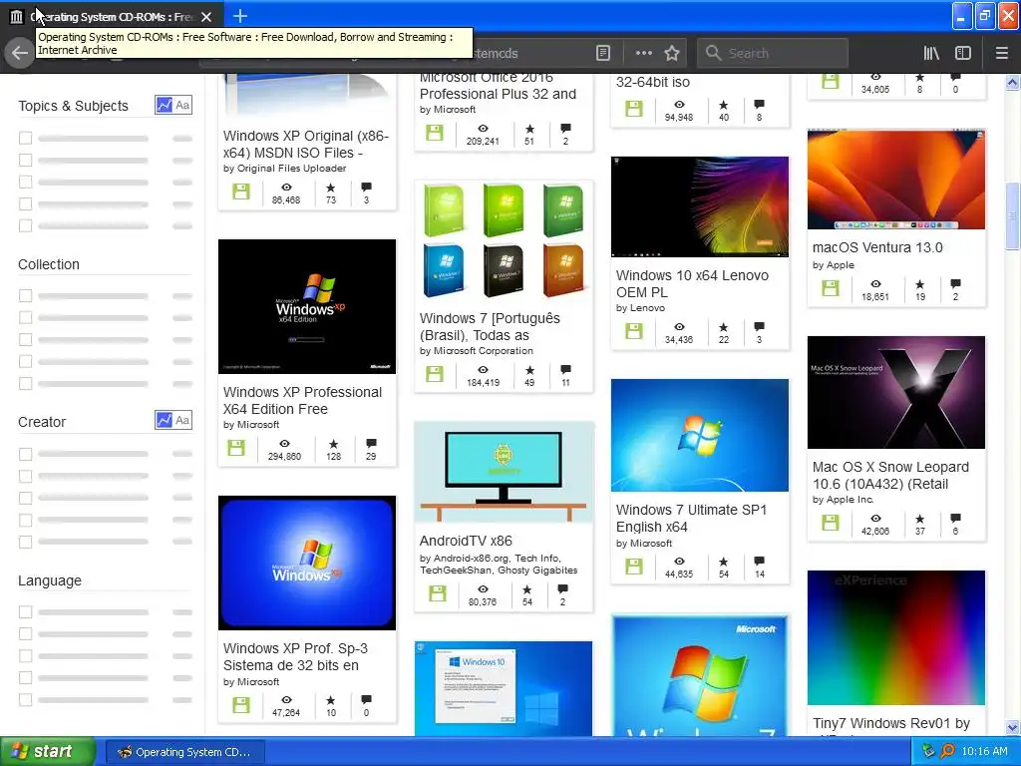
Task: Tick the last Collection checkbox
Action: click(25, 383)
